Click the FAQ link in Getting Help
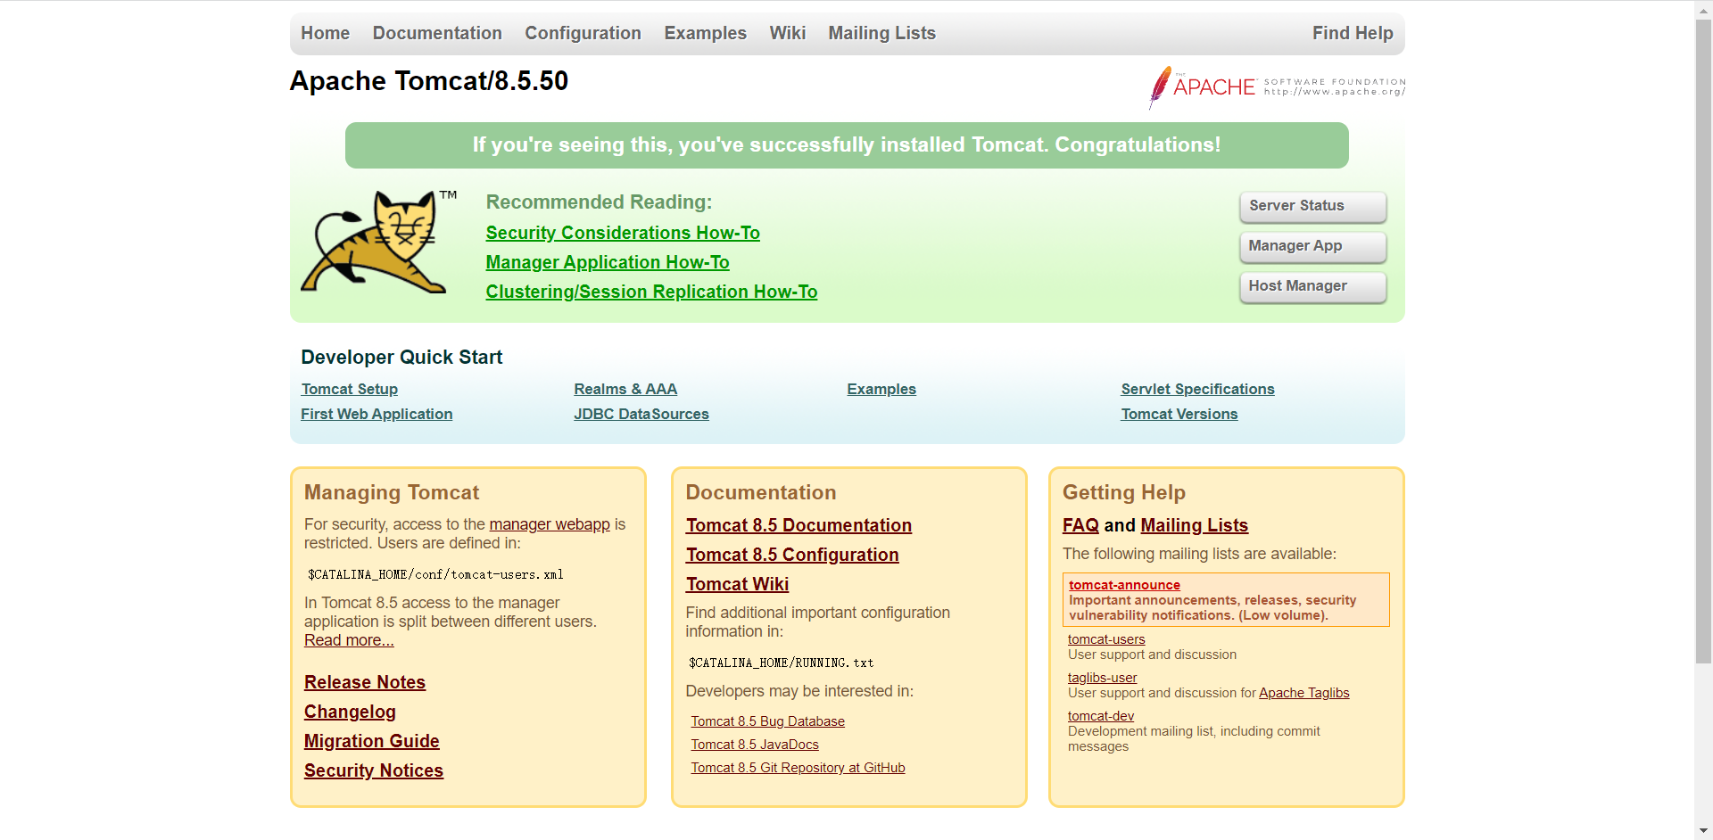The height and width of the screenshot is (840, 1713). coord(1080,525)
